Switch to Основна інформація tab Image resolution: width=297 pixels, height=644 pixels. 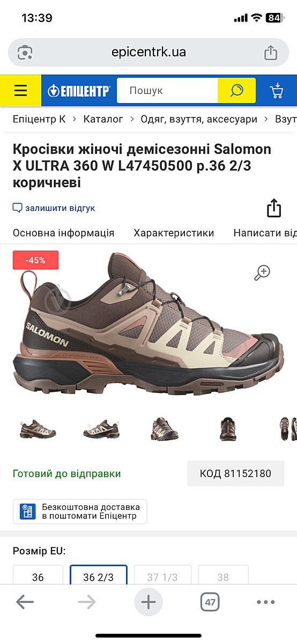tap(64, 233)
